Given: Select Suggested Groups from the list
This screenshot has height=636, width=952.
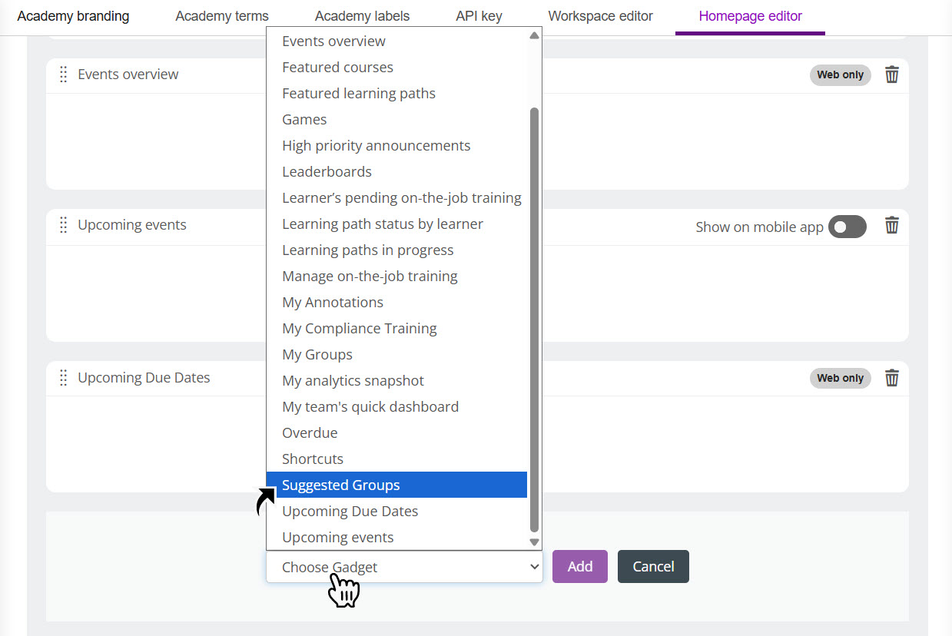Looking at the screenshot, I should [x=340, y=485].
